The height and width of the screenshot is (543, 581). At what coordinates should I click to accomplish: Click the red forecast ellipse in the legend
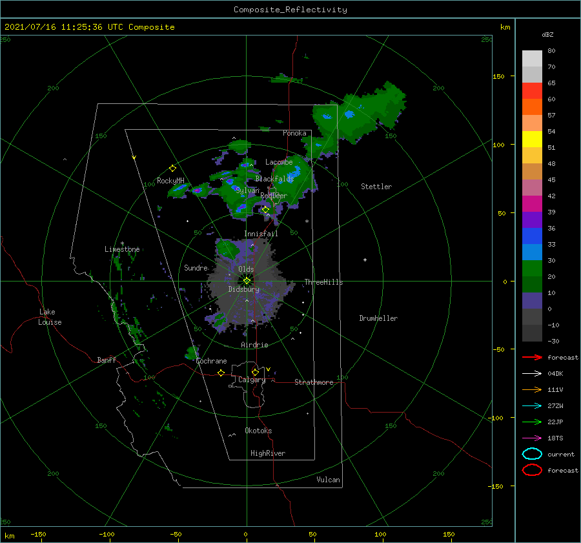[532, 470]
